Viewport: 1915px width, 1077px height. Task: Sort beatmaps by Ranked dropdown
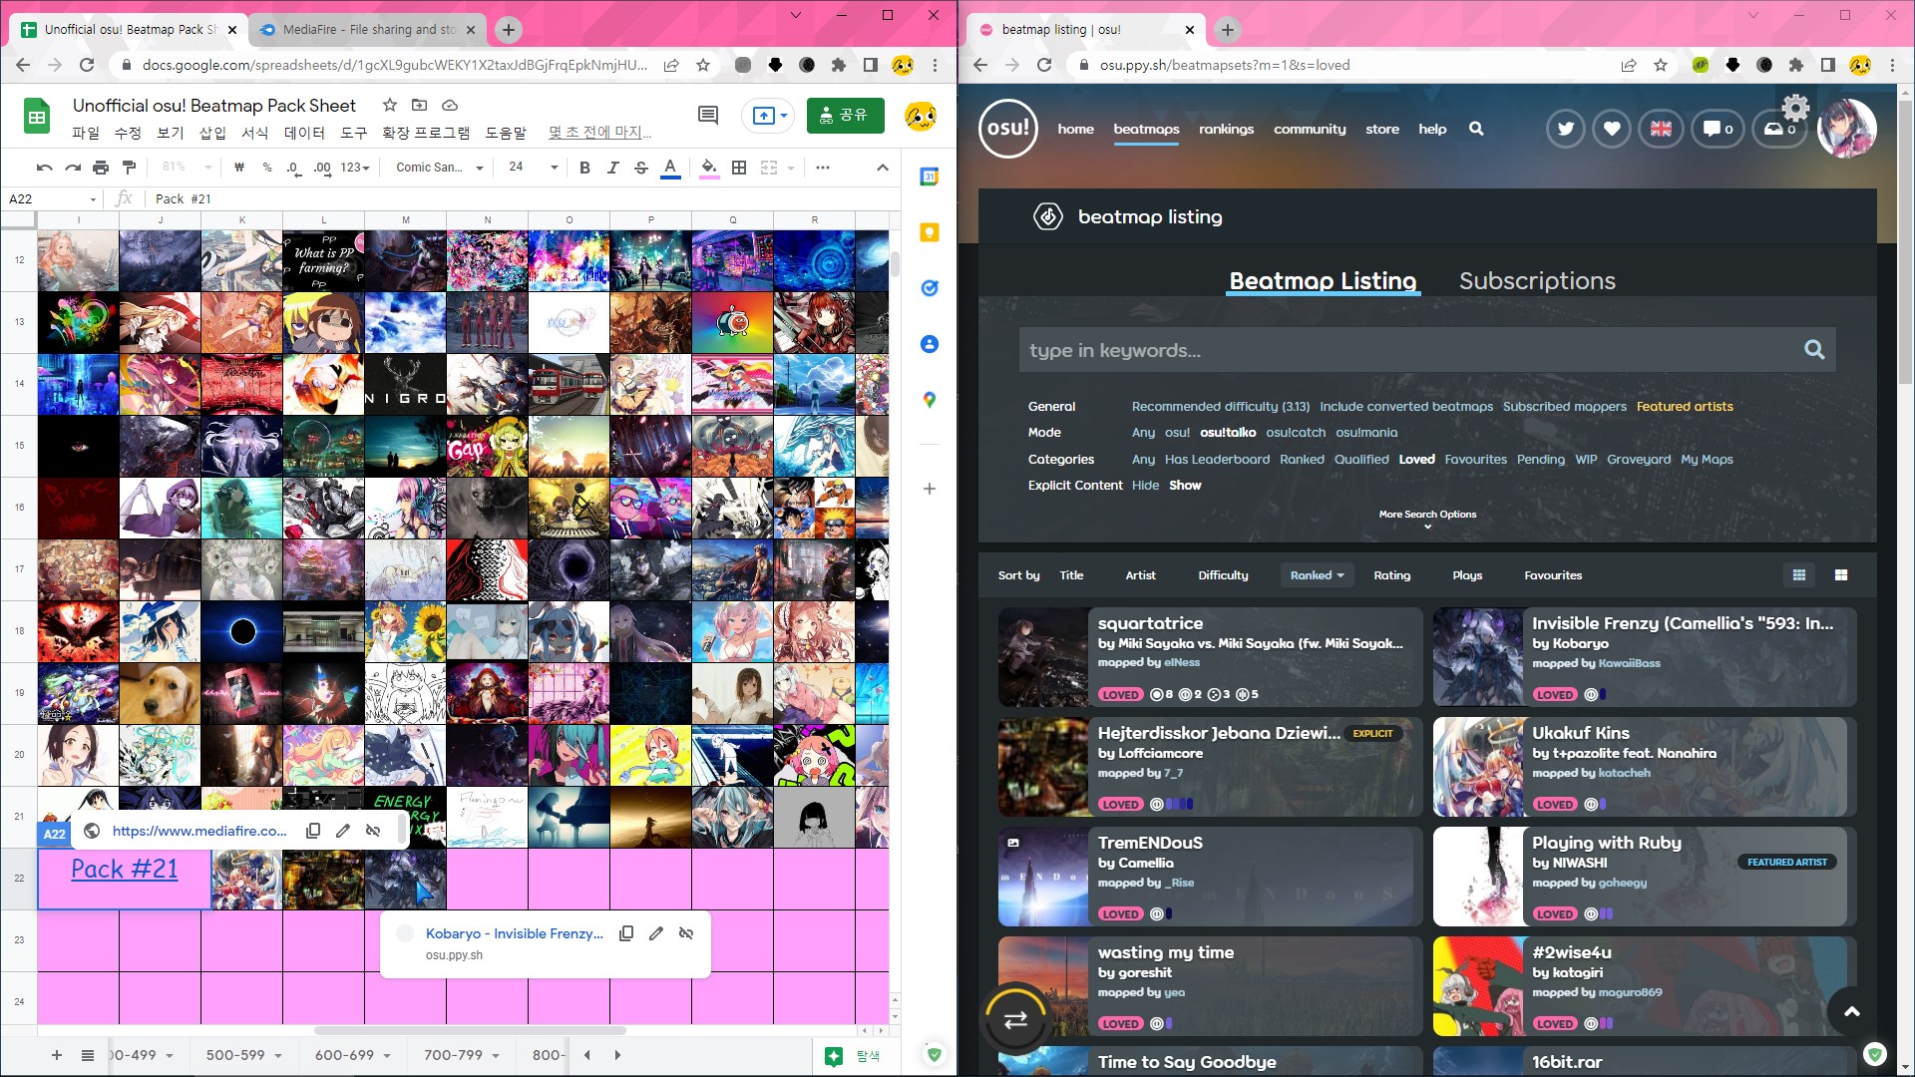pos(1317,575)
